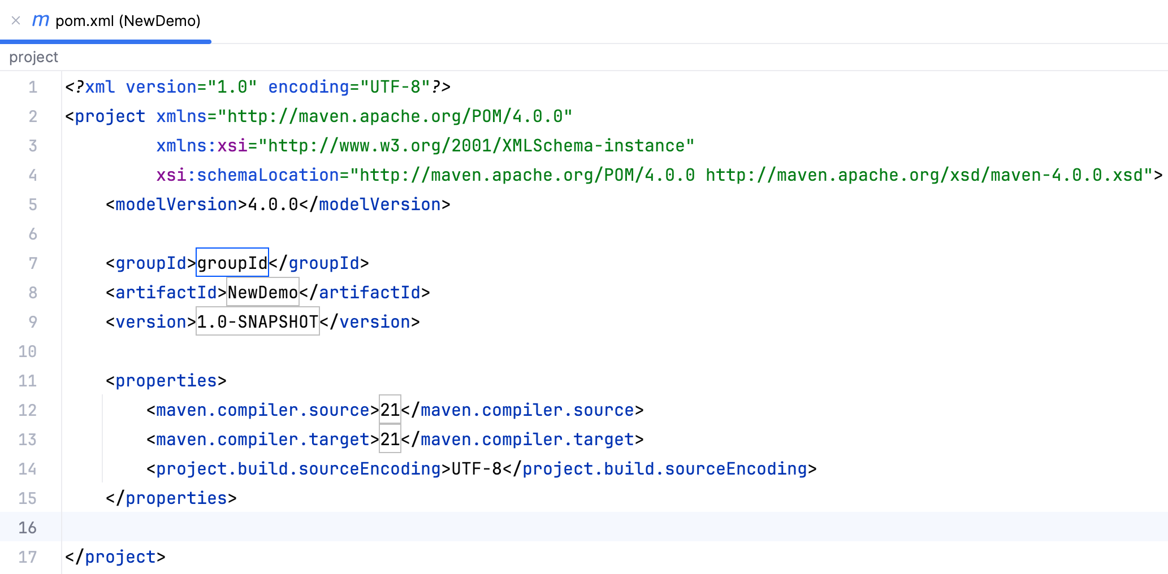Select the pom.xml (NewDemo) tab
The image size is (1168, 574).
[128, 21]
